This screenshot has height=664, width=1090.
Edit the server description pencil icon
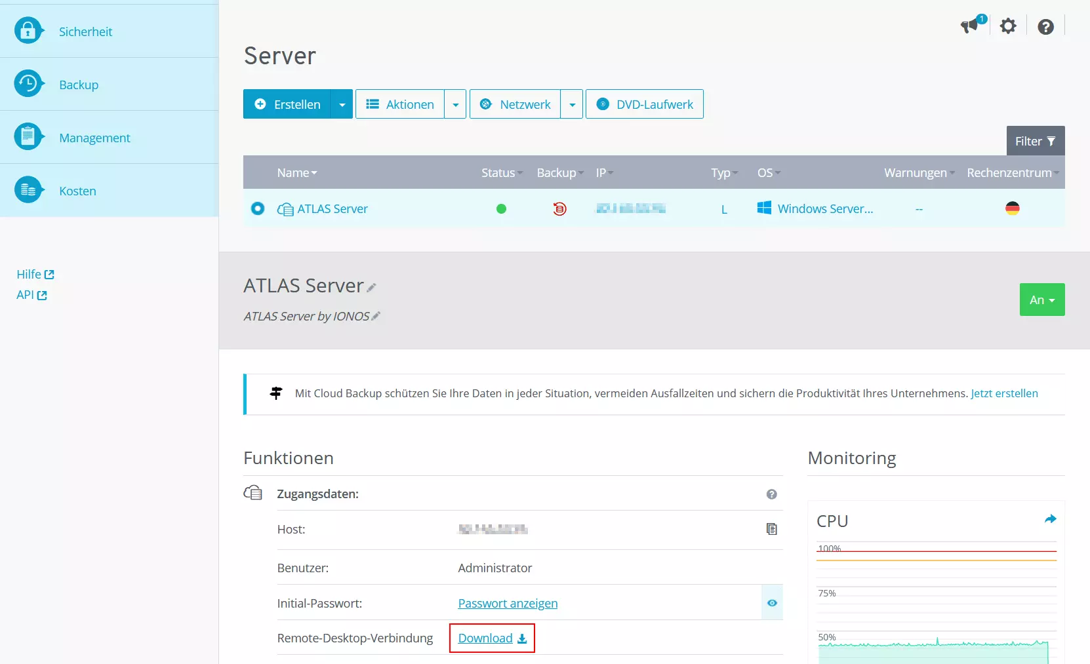pyautogui.click(x=376, y=316)
